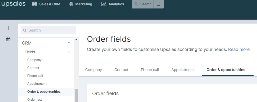The height and width of the screenshot is (102, 257).
Task: Select Order row in the sidebar
Action: 35,100
